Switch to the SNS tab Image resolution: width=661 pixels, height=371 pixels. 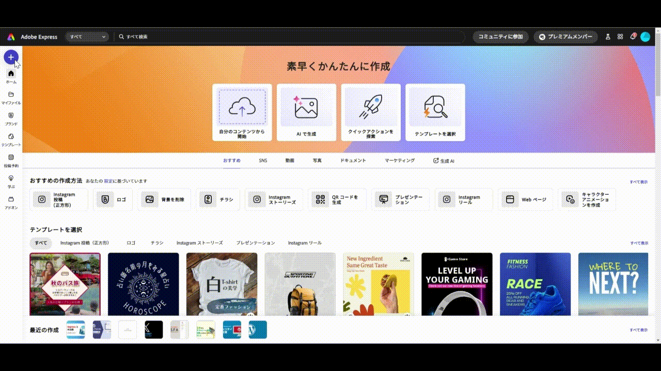point(263,161)
